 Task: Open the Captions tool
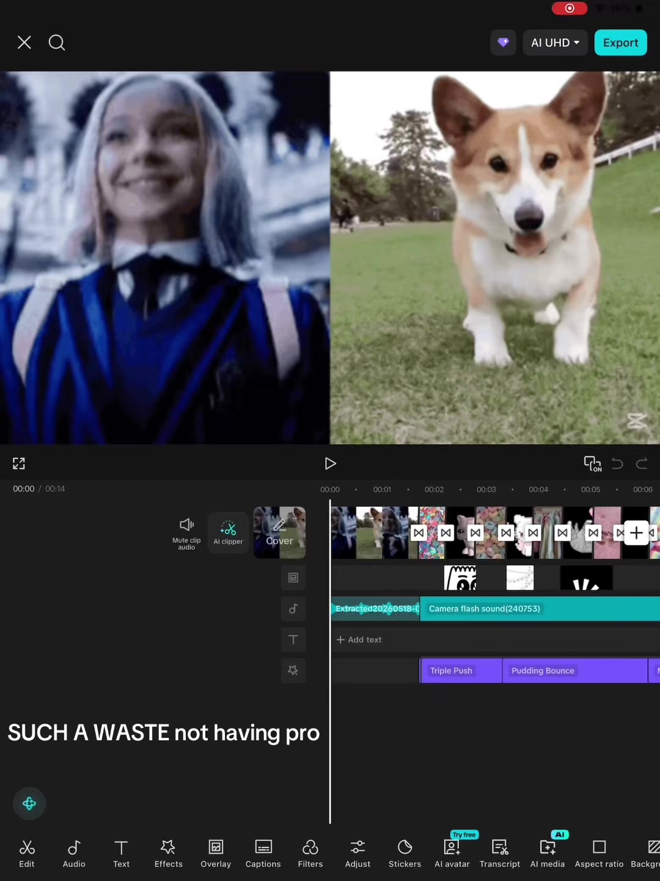click(x=263, y=853)
